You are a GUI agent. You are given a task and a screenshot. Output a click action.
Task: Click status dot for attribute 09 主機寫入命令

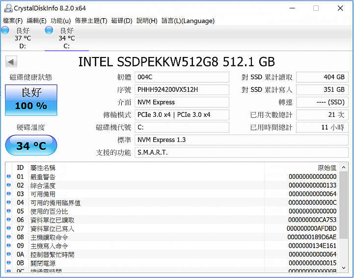click(9, 245)
